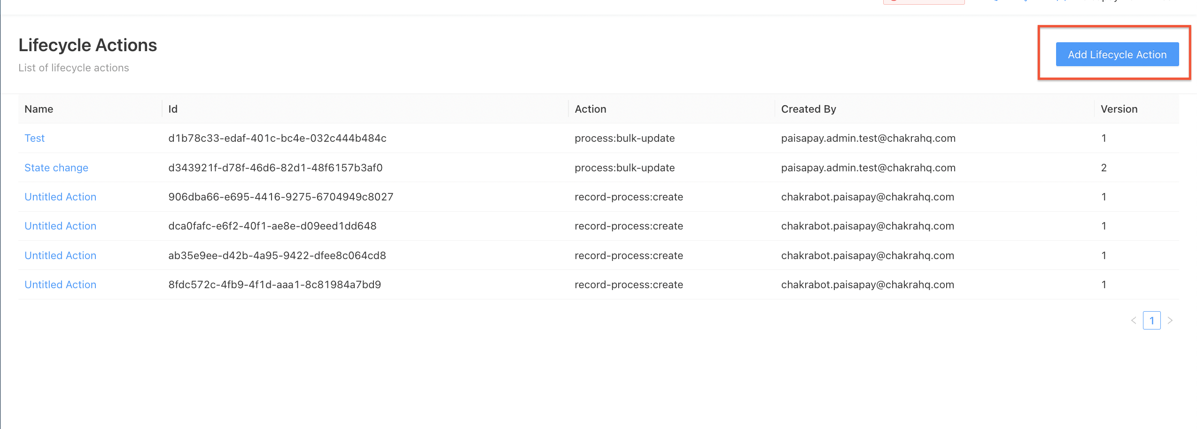
Task: Open the State change lifecycle action
Action: click(x=56, y=168)
